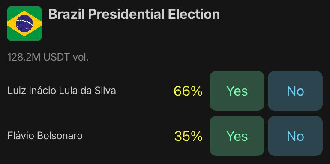Select the Luiz Inácio Lula da Silva candidate name

click(62, 91)
